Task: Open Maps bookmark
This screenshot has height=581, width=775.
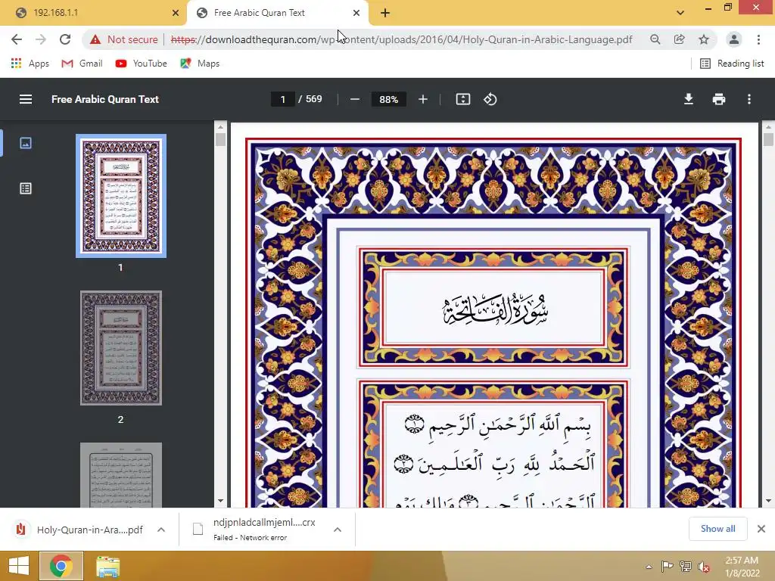Action: [200, 64]
